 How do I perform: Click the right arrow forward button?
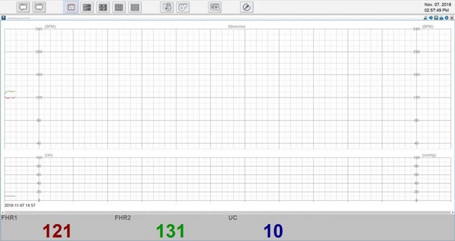39,7
